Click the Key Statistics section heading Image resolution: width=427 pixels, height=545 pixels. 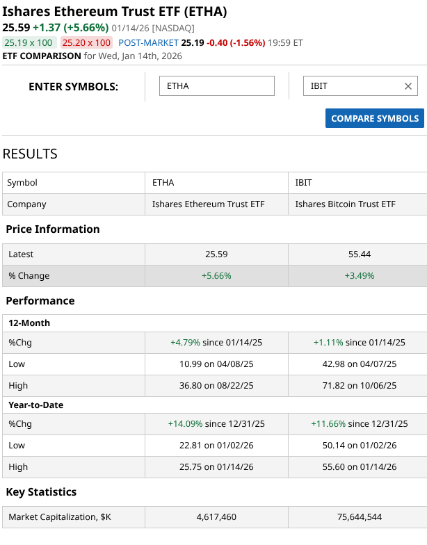pyautogui.click(x=41, y=492)
